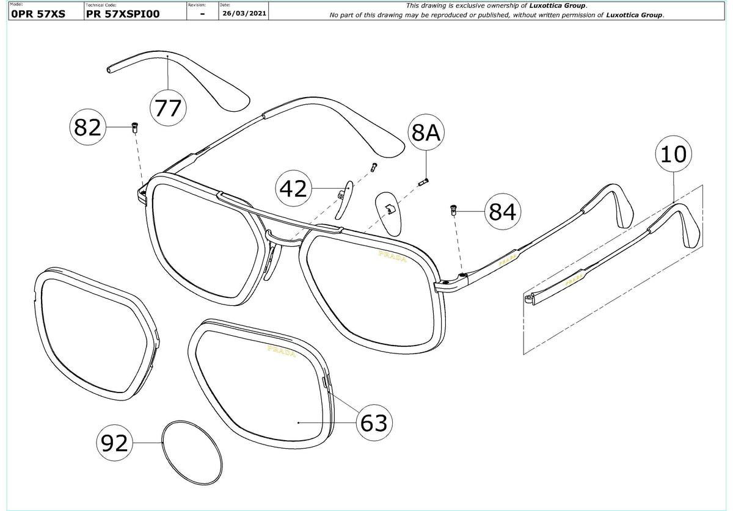Click the reproduction permission notice line
Image resolution: width=733 pixels, height=511 pixels.
(497, 15)
